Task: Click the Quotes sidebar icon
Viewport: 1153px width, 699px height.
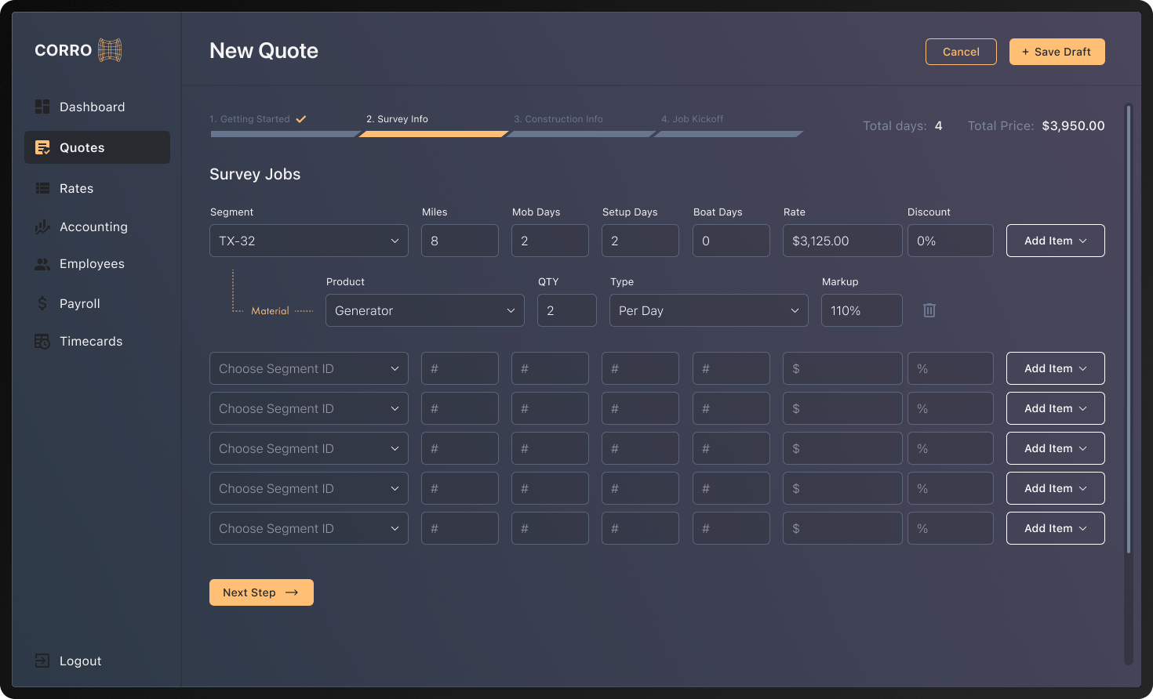Action: 42,147
